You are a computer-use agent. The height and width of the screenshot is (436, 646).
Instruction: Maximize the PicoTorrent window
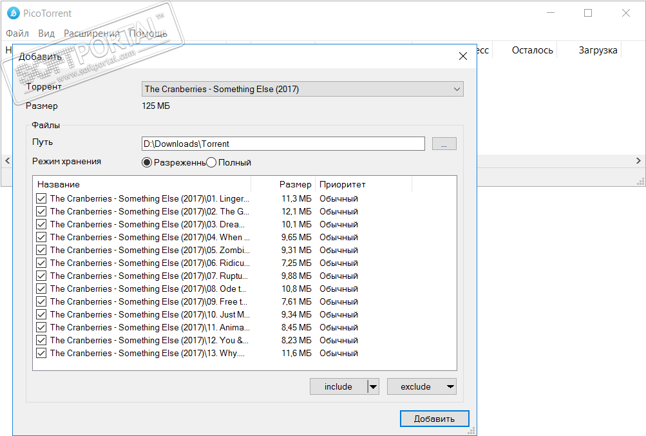(588, 13)
